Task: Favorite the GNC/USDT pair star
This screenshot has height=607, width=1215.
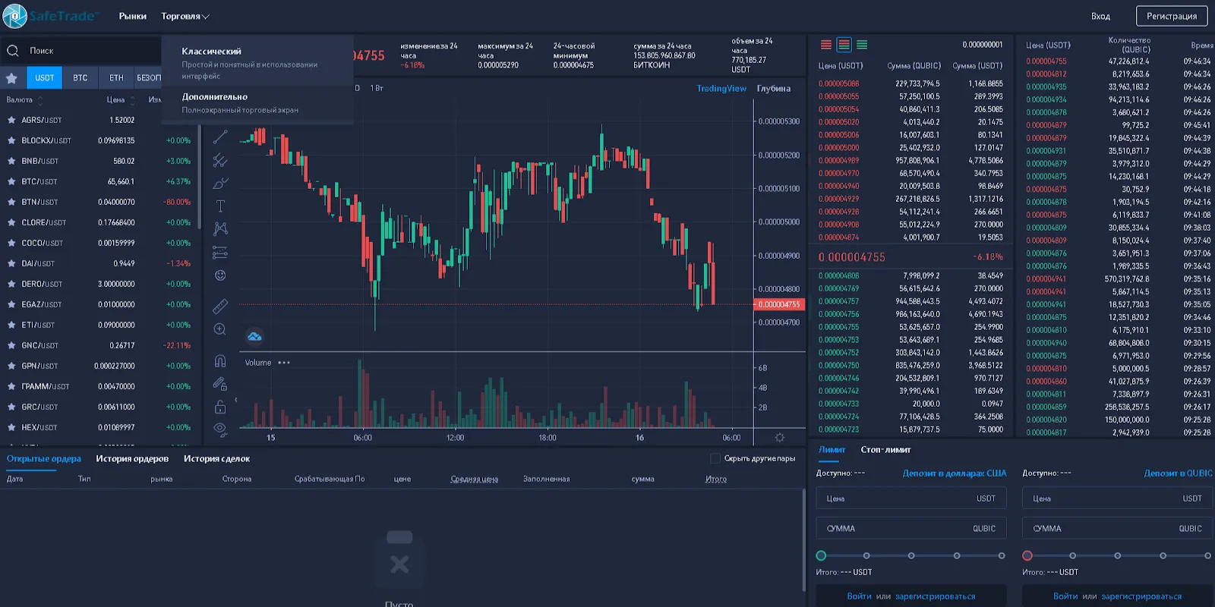Action: pos(11,345)
